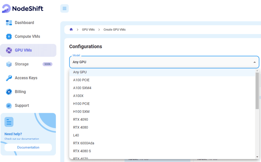The height and width of the screenshot is (162, 261).
Task: Click the Storage cube icon
Action: click(9, 64)
